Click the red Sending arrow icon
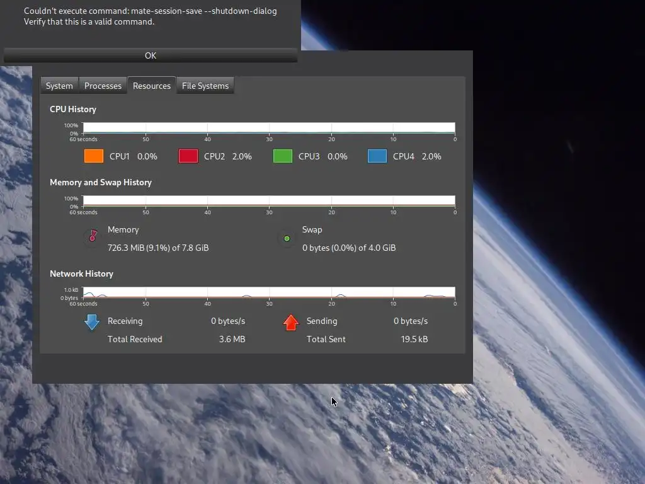645x484 pixels. click(291, 322)
